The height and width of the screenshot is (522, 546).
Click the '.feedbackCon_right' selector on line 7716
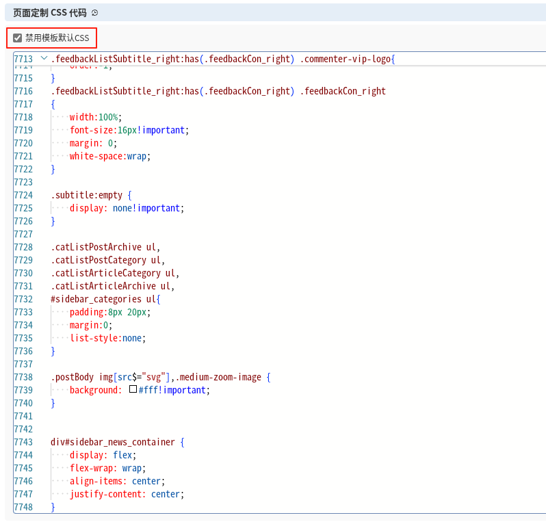pos(343,91)
